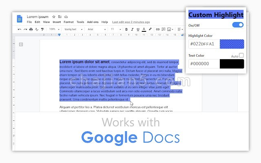The height and width of the screenshot is (163, 261).
Task: Open the Arial font dropdown
Action: click(x=97, y=29)
